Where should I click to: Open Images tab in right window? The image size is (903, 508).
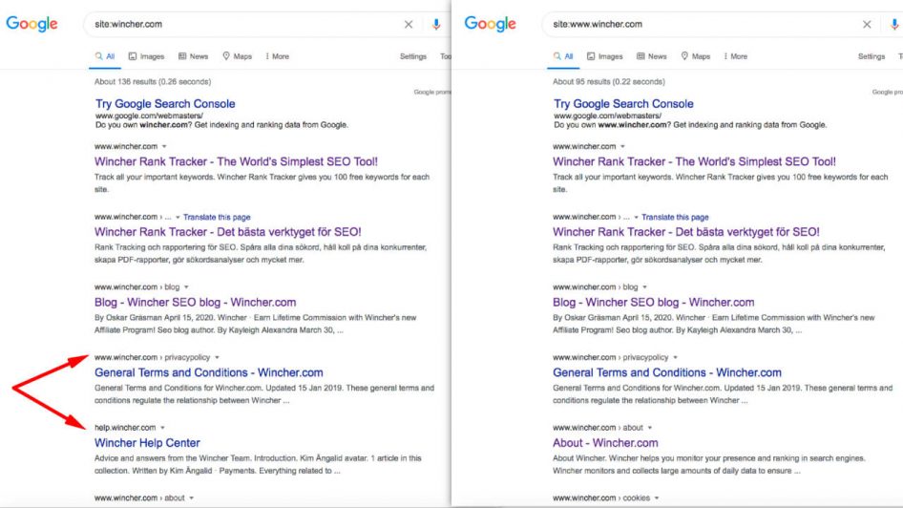(604, 56)
